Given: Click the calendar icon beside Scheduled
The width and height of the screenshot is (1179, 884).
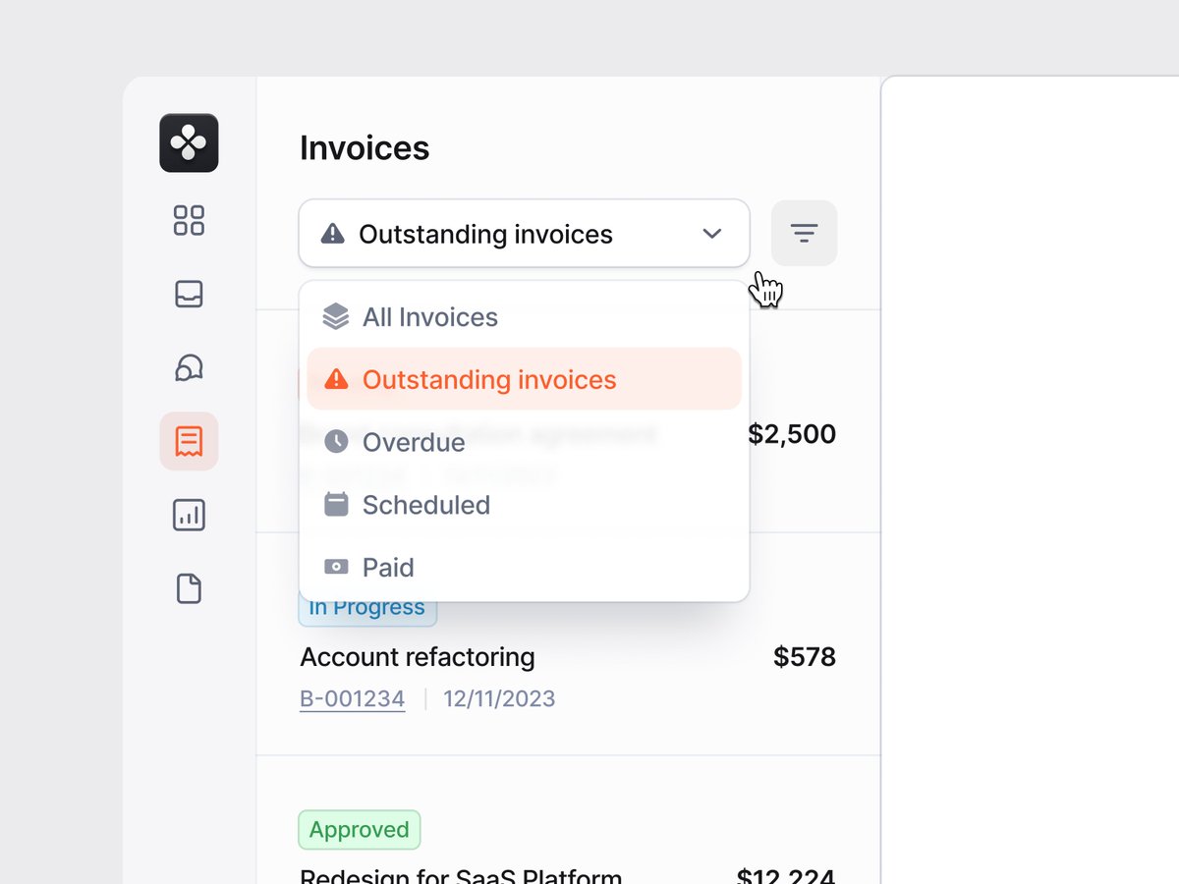Looking at the screenshot, I should pos(336,504).
